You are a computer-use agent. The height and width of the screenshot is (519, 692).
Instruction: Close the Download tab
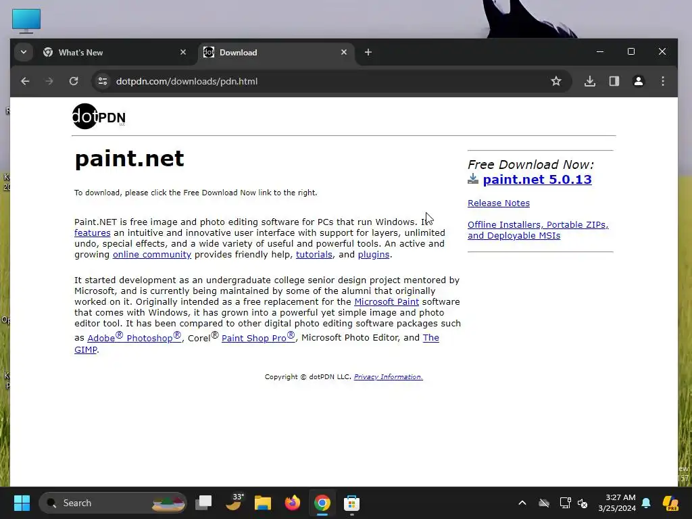344,52
